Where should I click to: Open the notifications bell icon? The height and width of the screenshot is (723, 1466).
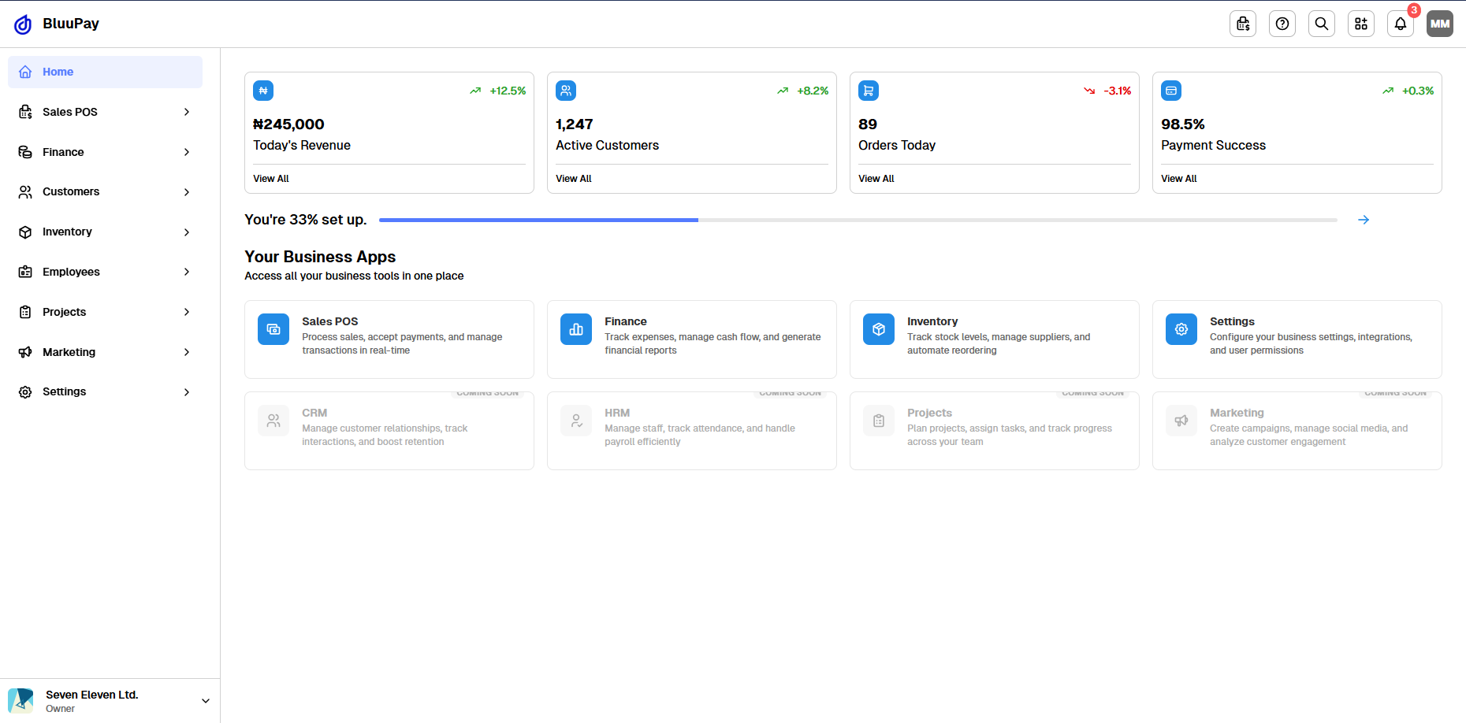[x=1400, y=24]
